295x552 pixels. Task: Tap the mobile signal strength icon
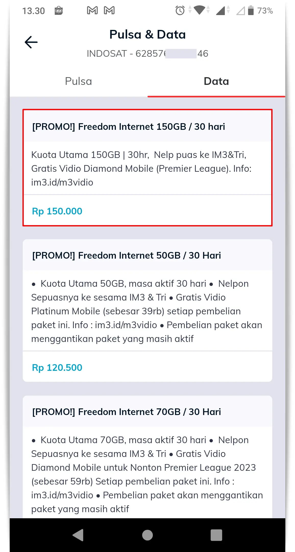(220, 10)
